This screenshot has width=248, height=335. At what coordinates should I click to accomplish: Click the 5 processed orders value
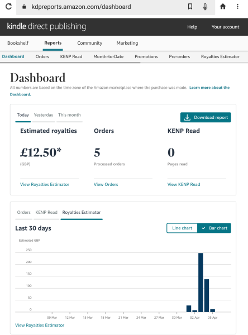tap(97, 152)
